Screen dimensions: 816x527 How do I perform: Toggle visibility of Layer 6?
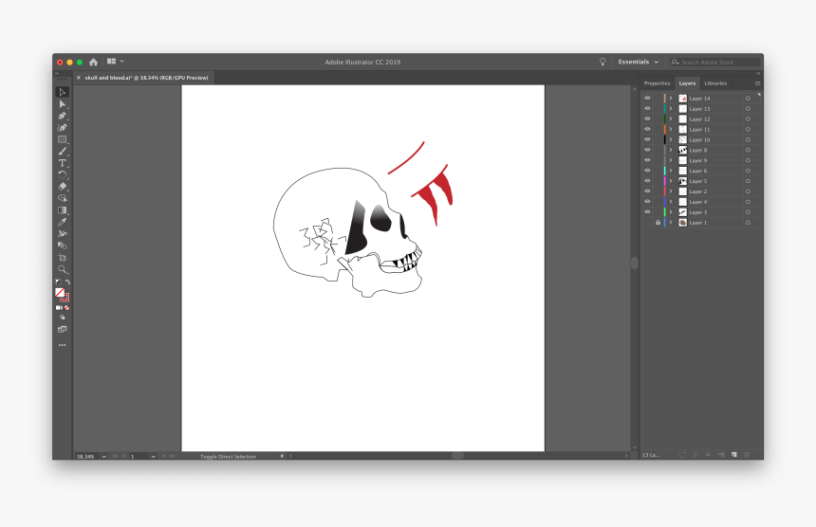(x=647, y=171)
